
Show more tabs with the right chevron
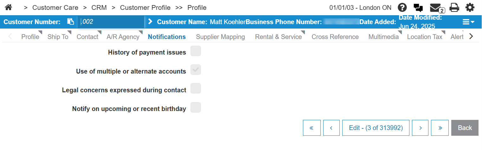tap(471, 36)
